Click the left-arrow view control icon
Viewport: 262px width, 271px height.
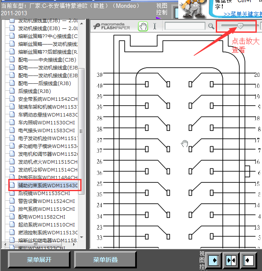click(x=248, y=260)
